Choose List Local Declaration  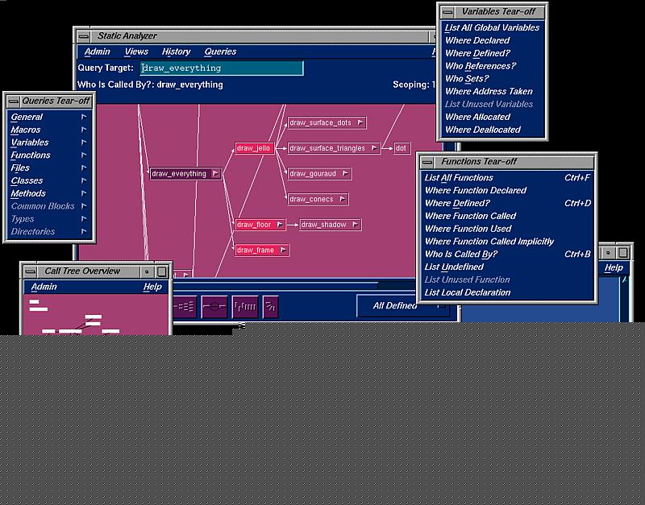pos(507,292)
